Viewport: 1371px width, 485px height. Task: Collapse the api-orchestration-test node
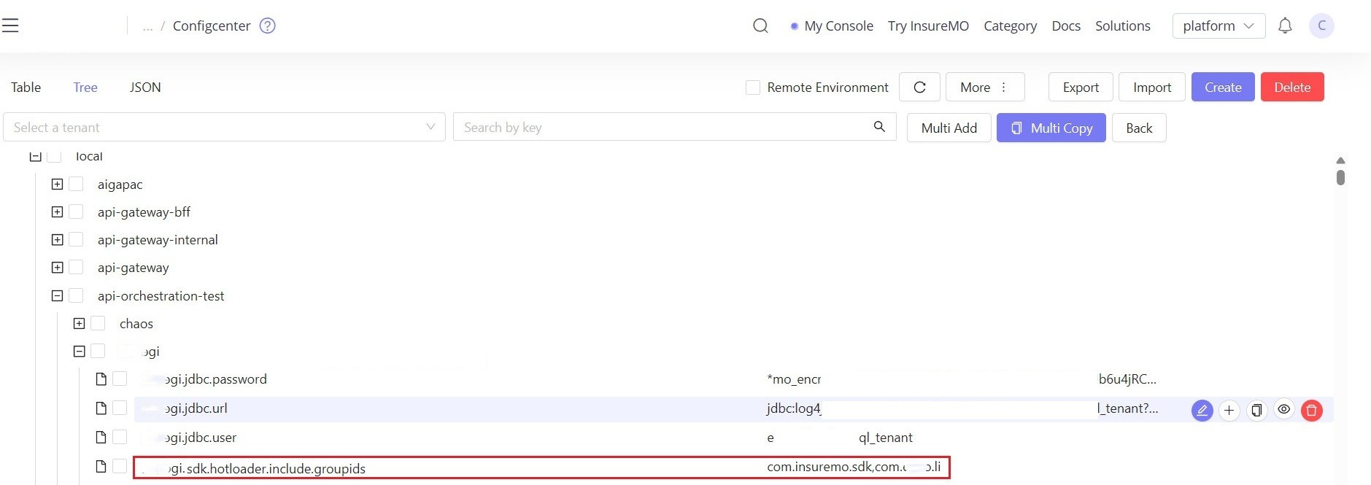pyautogui.click(x=57, y=295)
